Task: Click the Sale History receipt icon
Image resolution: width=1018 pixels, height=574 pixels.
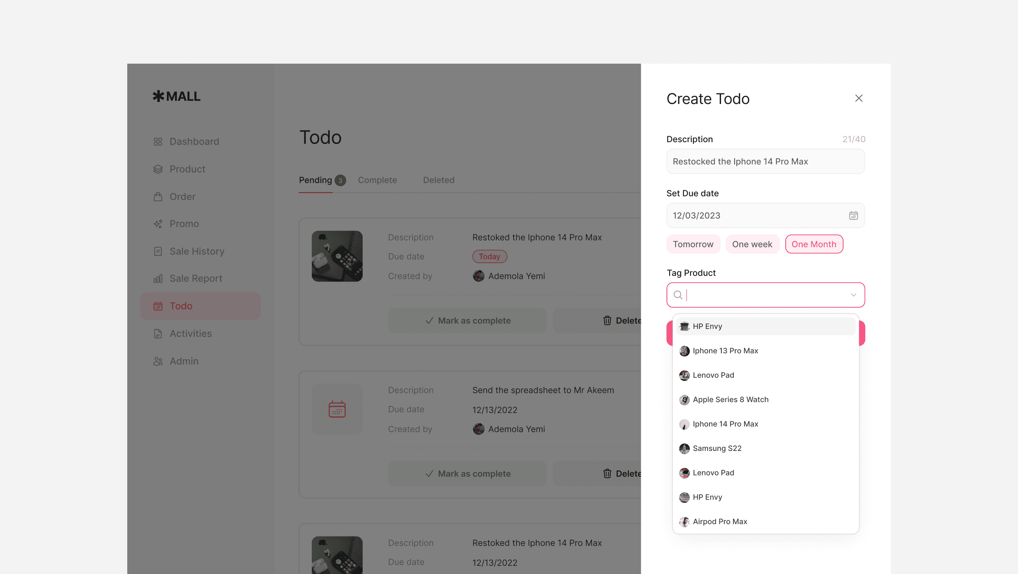Action: (158, 251)
